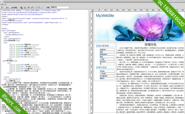The image size is (185, 114).
Task: Click the meta http-equiv line in code
Action: coord(34,19)
